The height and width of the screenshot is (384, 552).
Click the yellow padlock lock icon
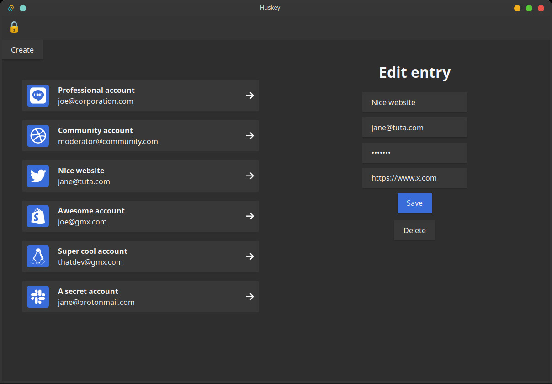click(14, 27)
